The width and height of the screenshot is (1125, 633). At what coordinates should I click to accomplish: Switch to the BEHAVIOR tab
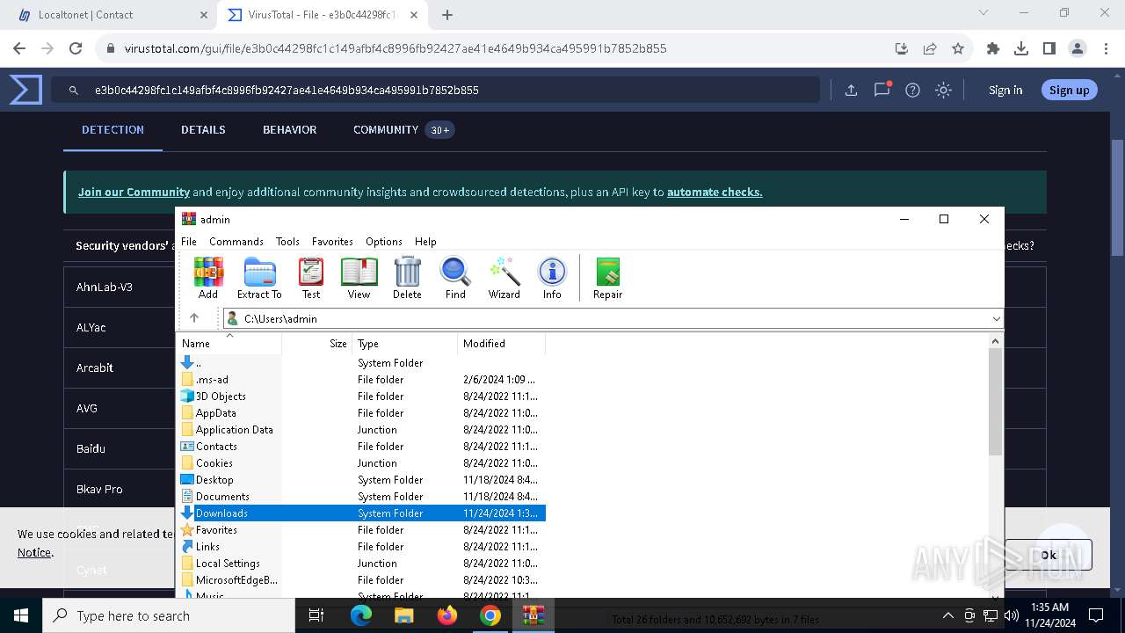pyautogui.click(x=289, y=129)
